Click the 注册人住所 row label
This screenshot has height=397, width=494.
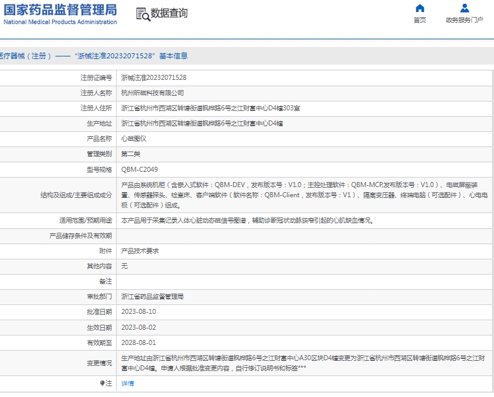pos(96,108)
